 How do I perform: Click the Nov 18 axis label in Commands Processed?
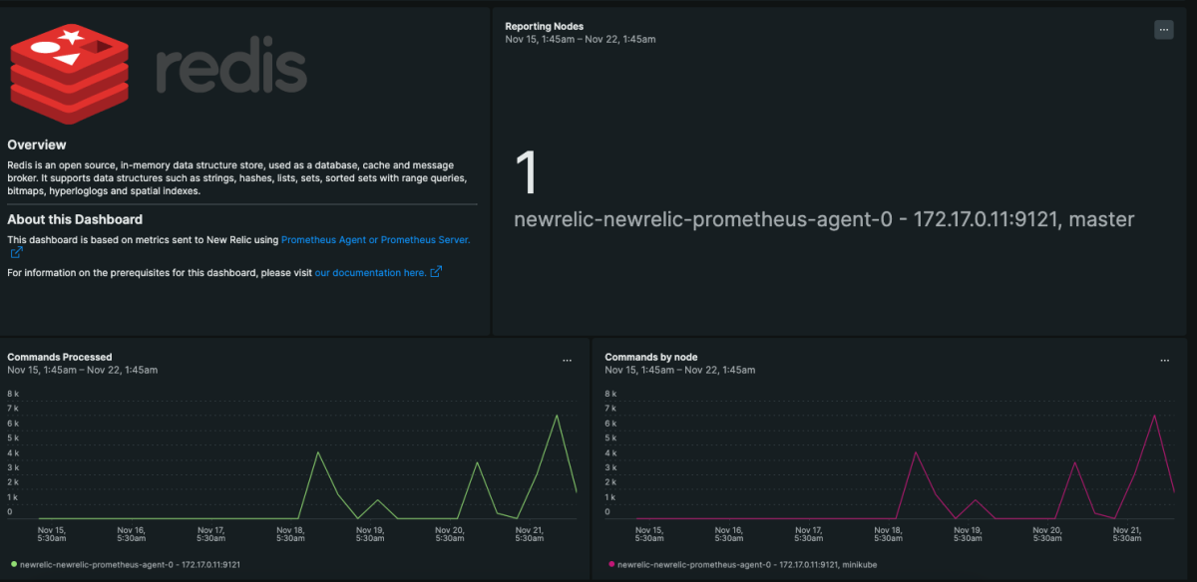pyautogui.click(x=290, y=534)
